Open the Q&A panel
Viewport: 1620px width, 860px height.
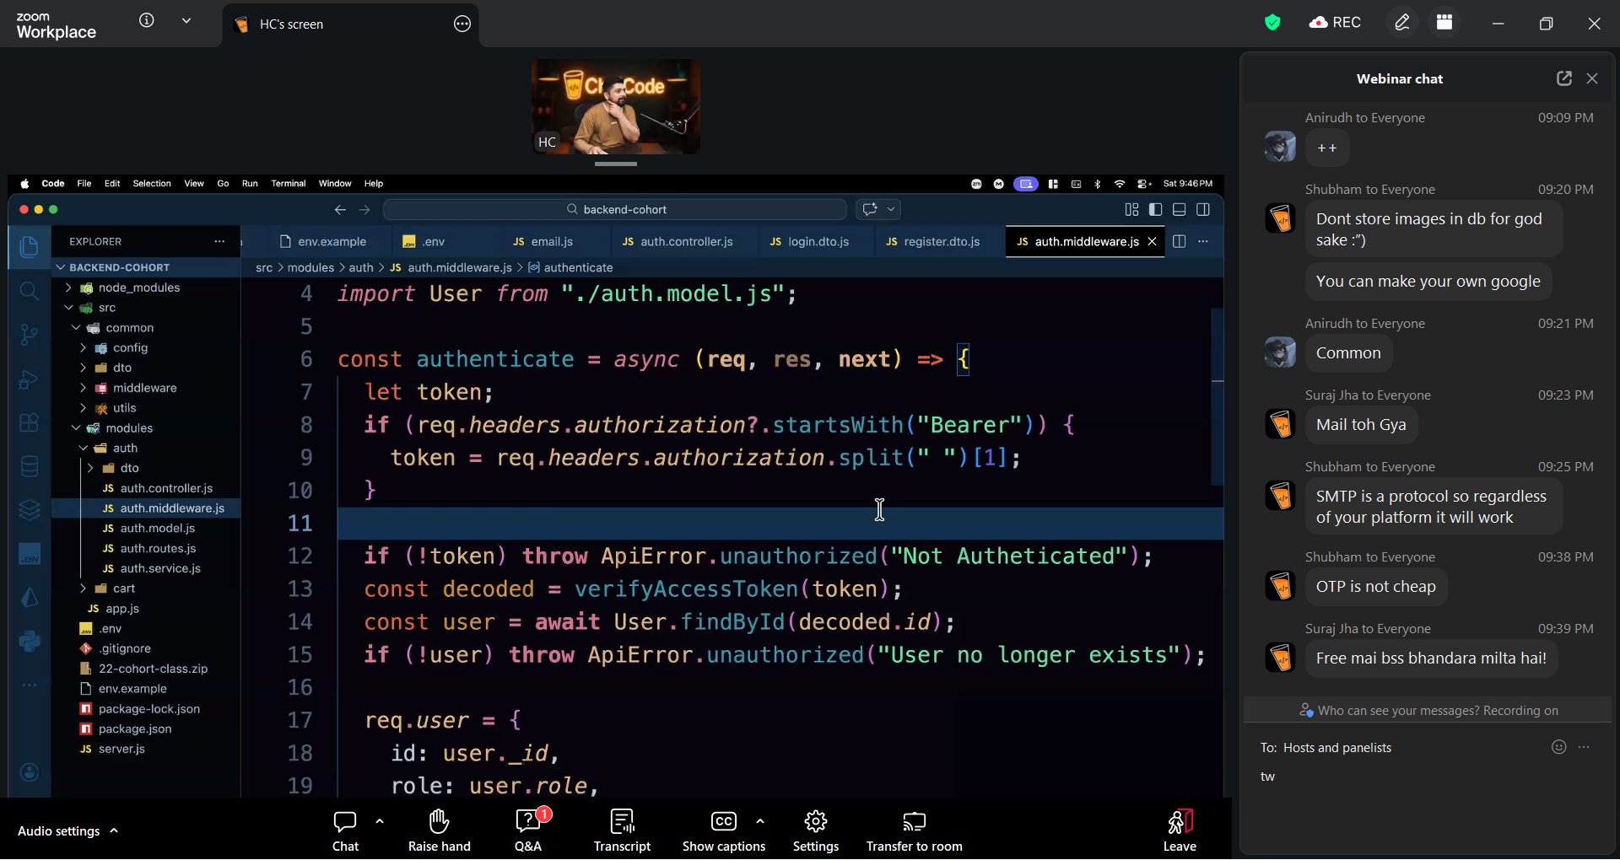pyautogui.click(x=528, y=821)
